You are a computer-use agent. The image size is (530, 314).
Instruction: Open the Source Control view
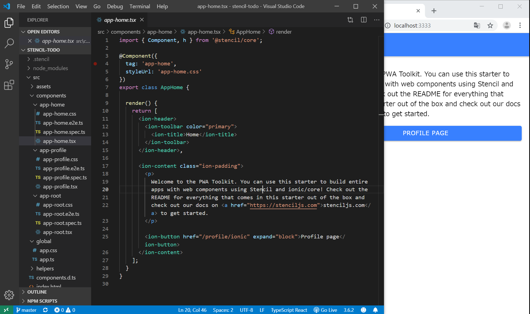pyautogui.click(x=9, y=64)
